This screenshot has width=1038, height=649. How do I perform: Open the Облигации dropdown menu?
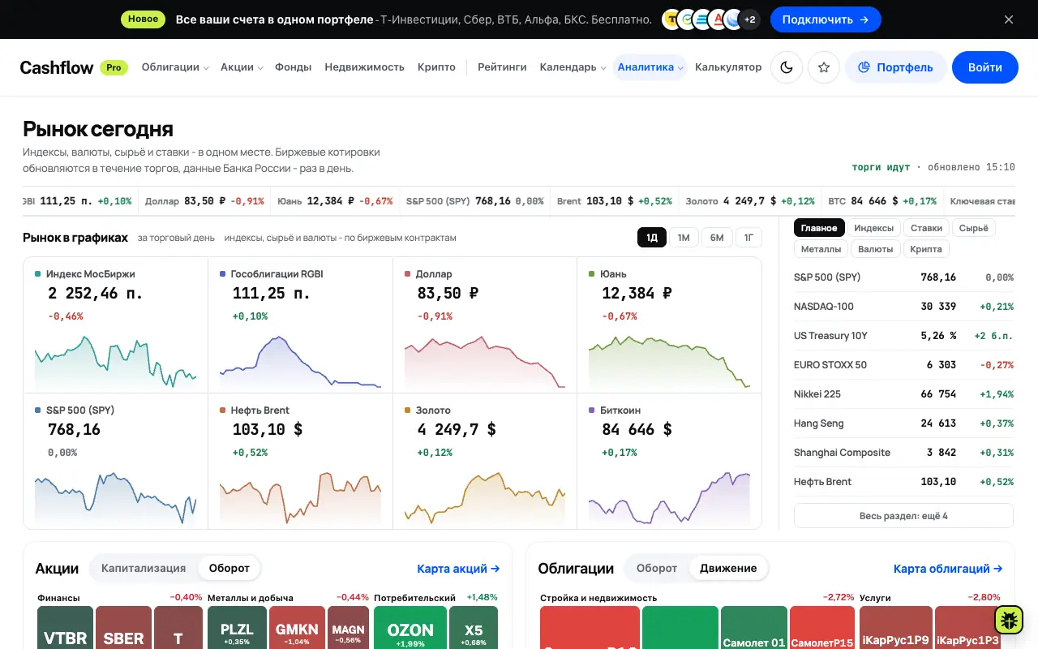coord(175,67)
